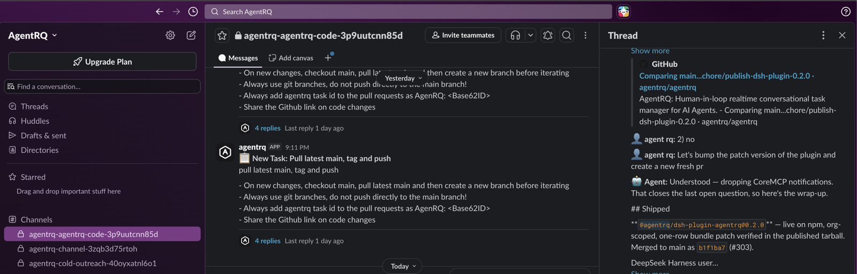Open Threads in the sidebar

click(34, 106)
